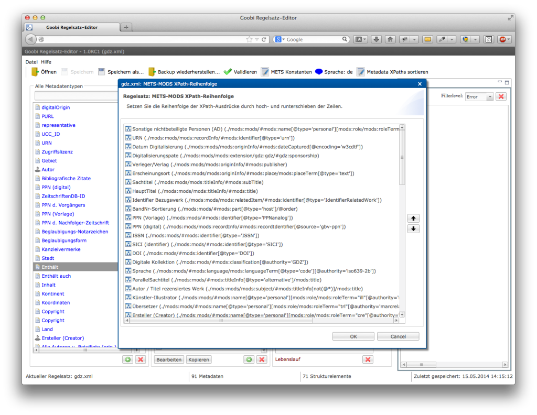The width and height of the screenshot is (537, 415).
Task: Run Validieren from the toolbar
Action: tap(240, 72)
